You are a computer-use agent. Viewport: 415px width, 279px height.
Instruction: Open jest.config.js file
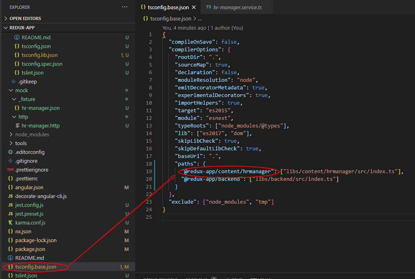pos(29,205)
